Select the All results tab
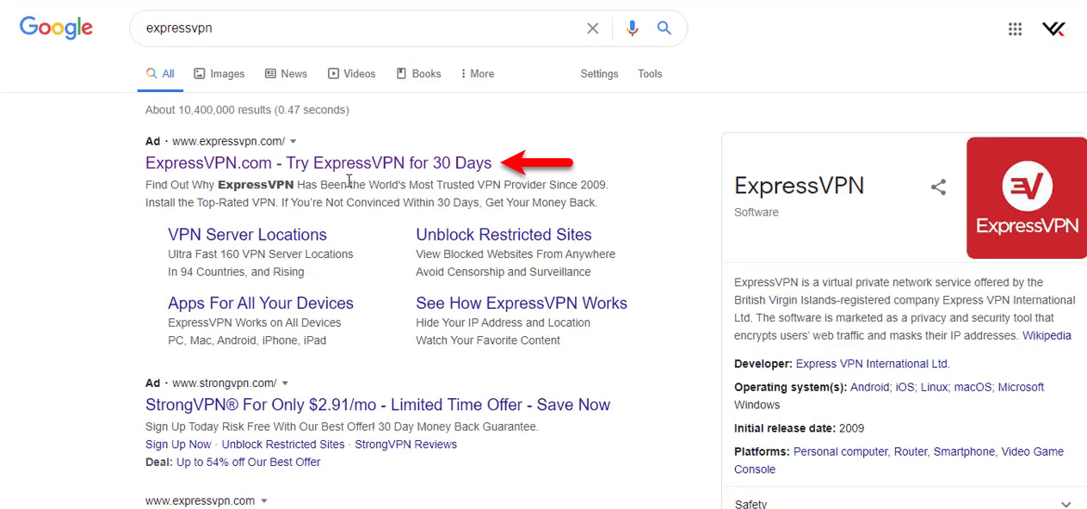Image resolution: width=1087 pixels, height=509 pixels. (x=160, y=74)
